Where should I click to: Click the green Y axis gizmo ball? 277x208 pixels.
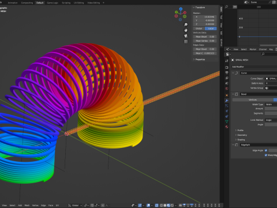click(x=177, y=12)
